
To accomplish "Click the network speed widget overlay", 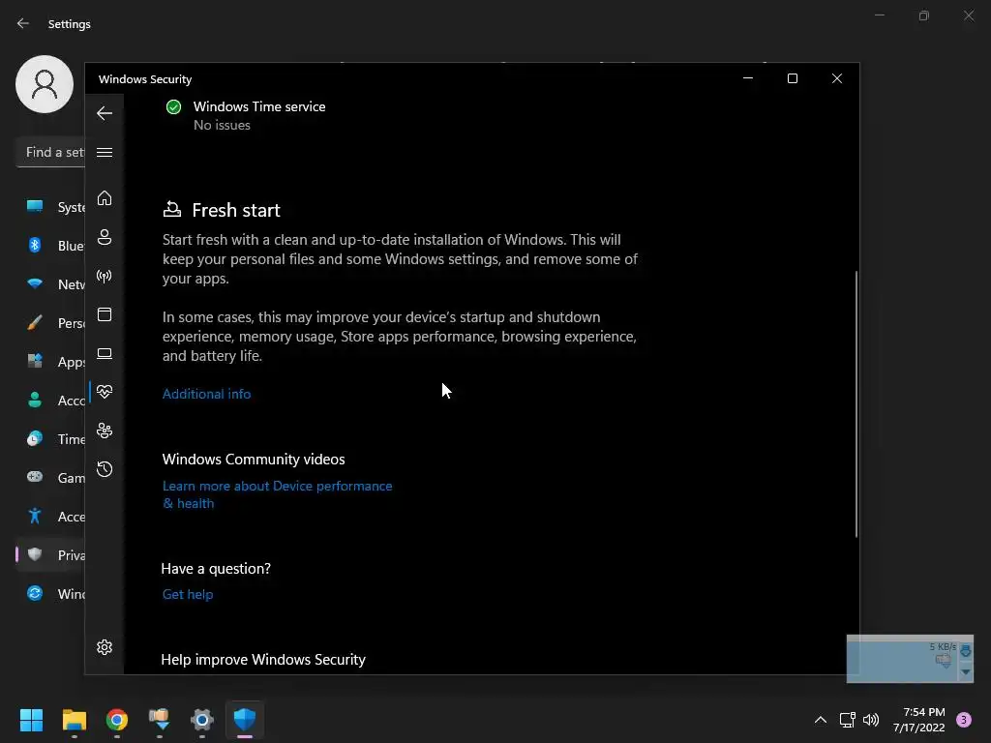I will click(x=910, y=659).
